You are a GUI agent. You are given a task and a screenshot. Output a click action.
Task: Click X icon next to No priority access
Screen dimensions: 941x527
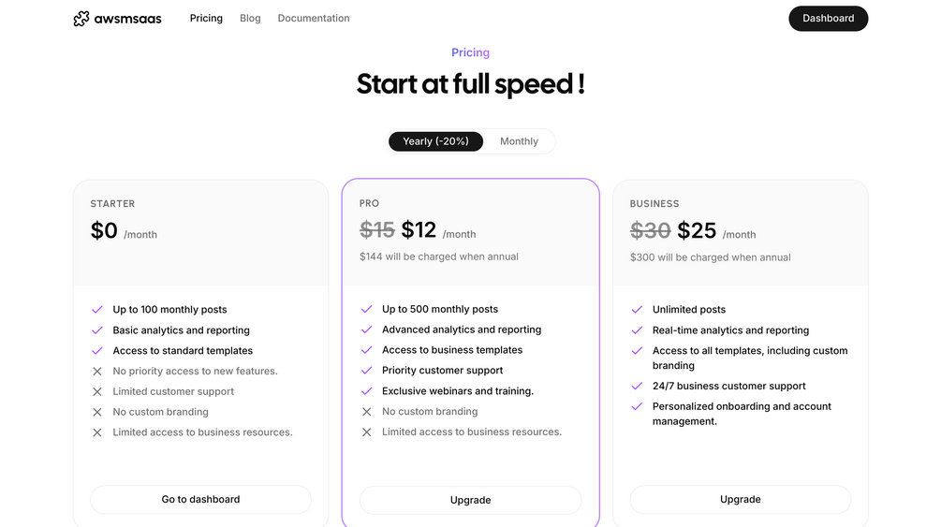click(x=97, y=372)
